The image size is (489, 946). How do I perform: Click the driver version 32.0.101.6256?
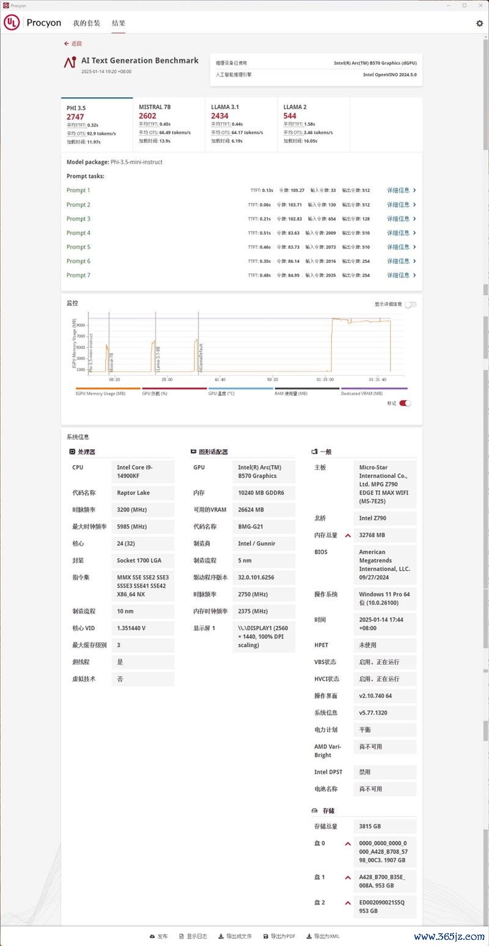pyautogui.click(x=264, y=577)
